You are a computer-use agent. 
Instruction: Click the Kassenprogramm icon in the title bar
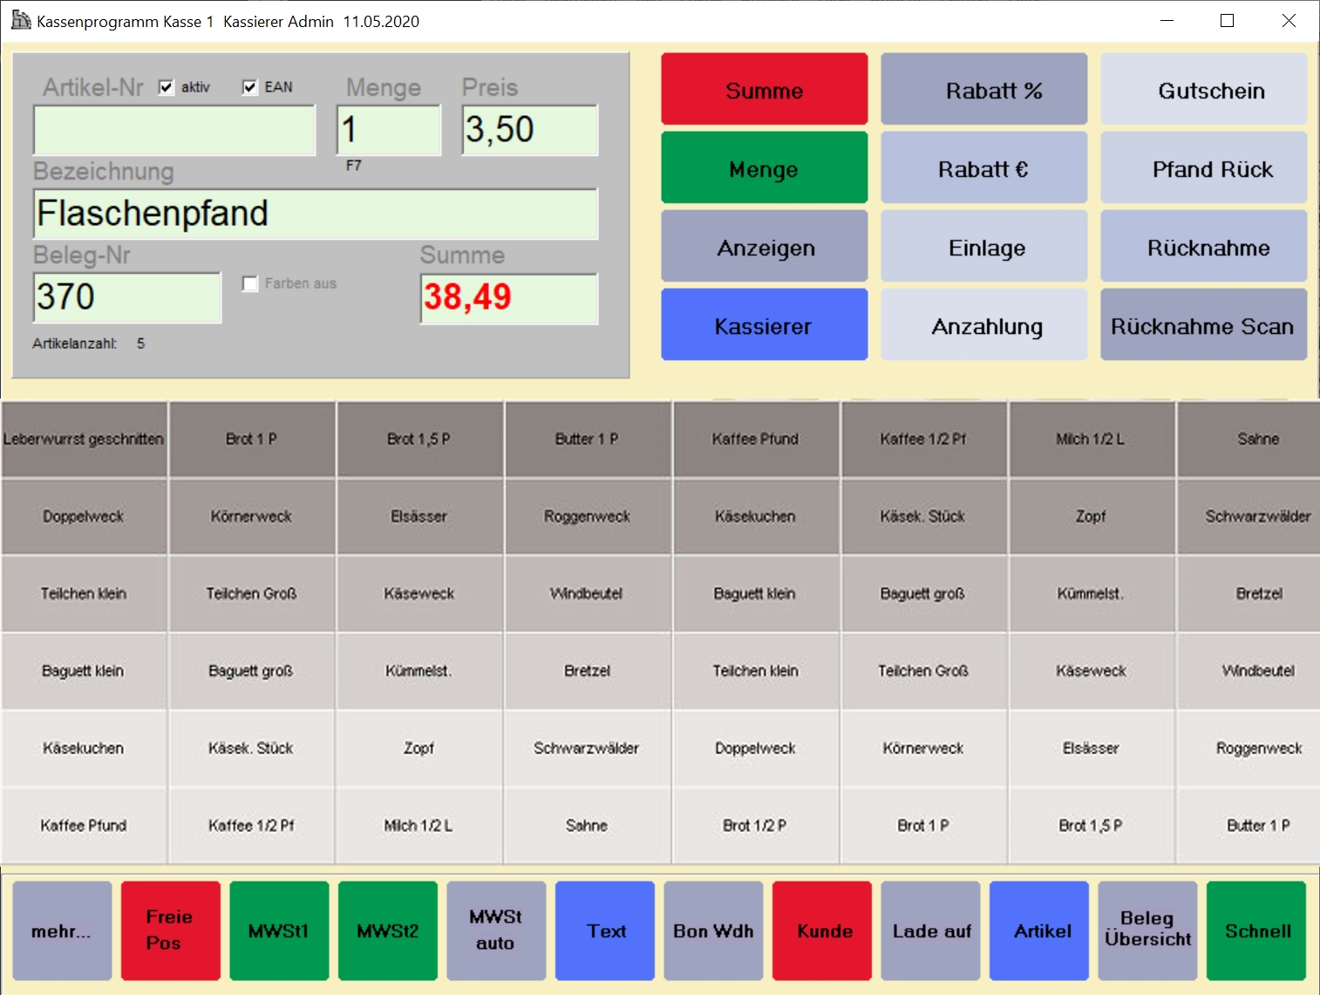pyautogui.click(x=21, y=20)
